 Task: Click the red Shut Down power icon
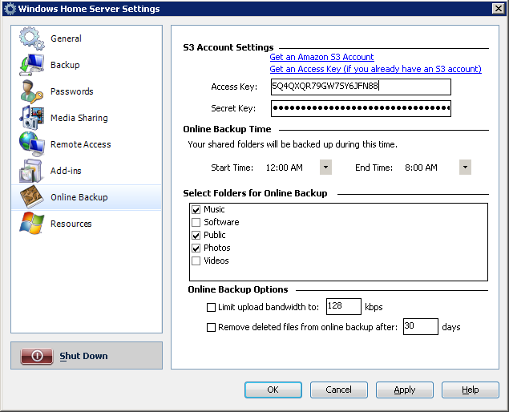coord(37,356)
